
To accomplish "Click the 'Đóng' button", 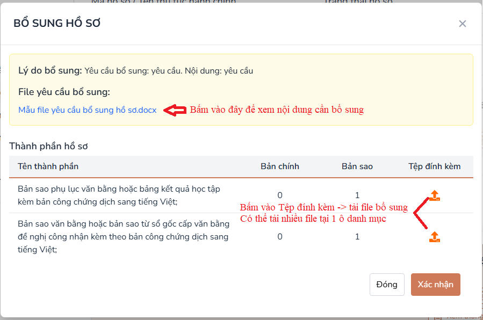I will [387, 285].
